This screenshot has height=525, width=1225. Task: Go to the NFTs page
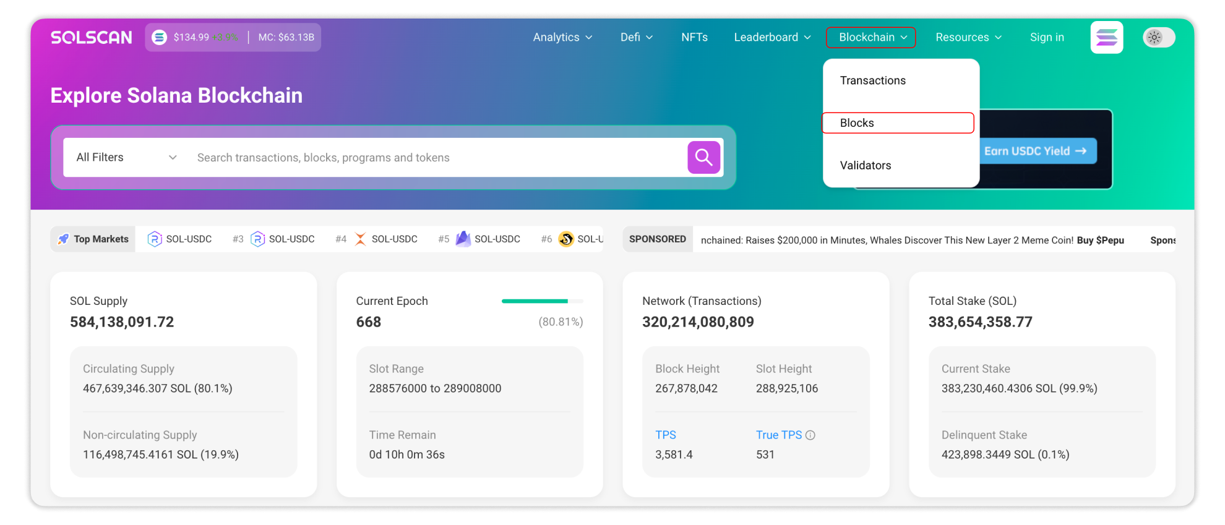[695, 37]
